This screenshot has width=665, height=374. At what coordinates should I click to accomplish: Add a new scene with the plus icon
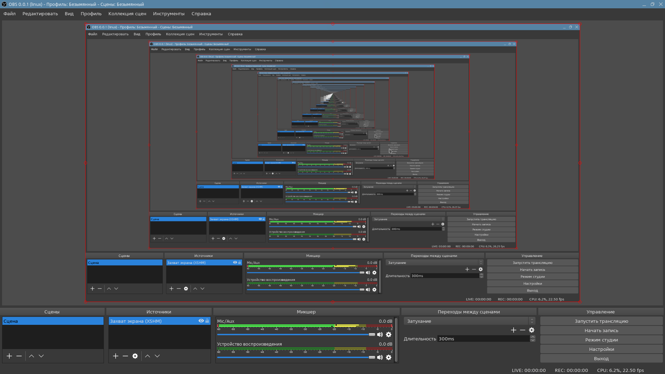coord(9,356)
